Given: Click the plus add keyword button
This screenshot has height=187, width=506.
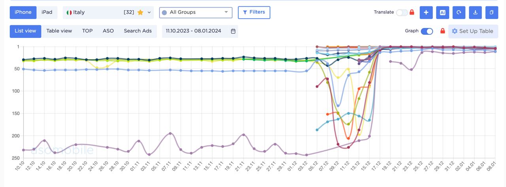Looking at the screenshot, I should [x=426, y=12].
